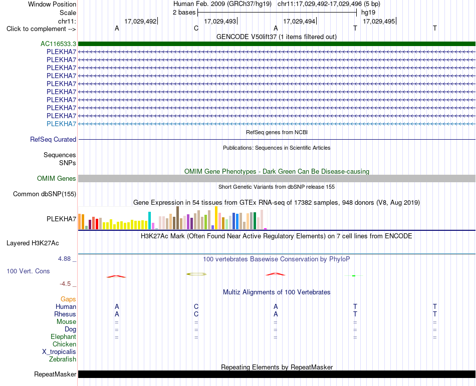The image size is (476, 386).
Task: Click the 4.88 PhyloP scale value
Action: [x=64, y=259]
